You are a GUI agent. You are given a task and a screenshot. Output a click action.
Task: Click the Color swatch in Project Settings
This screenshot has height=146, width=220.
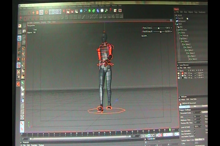click(197, 143)
